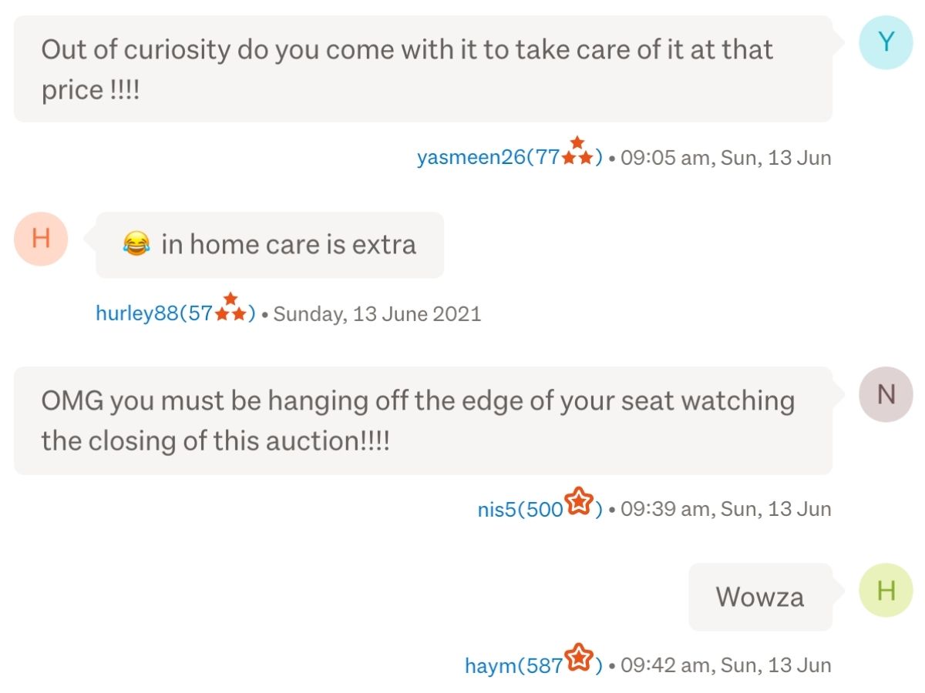The height and width of the screenshot is (693, 925).
Task: Click the blue Y avatar circle
Action: coord(886,42)
